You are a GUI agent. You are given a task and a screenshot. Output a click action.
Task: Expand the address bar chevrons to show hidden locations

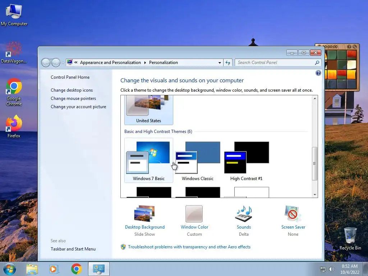[76, 63]
